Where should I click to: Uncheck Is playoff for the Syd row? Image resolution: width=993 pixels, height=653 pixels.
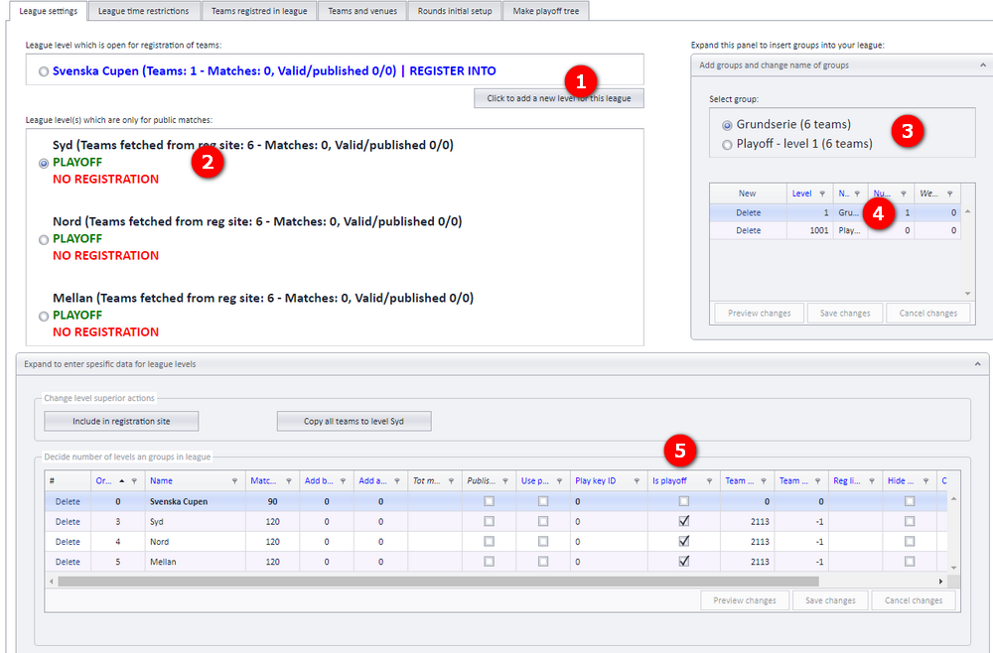click(x=684, y=521)
